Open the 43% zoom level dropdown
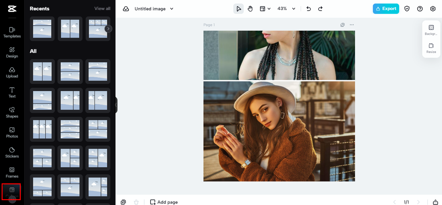 [x=287, y=9]
